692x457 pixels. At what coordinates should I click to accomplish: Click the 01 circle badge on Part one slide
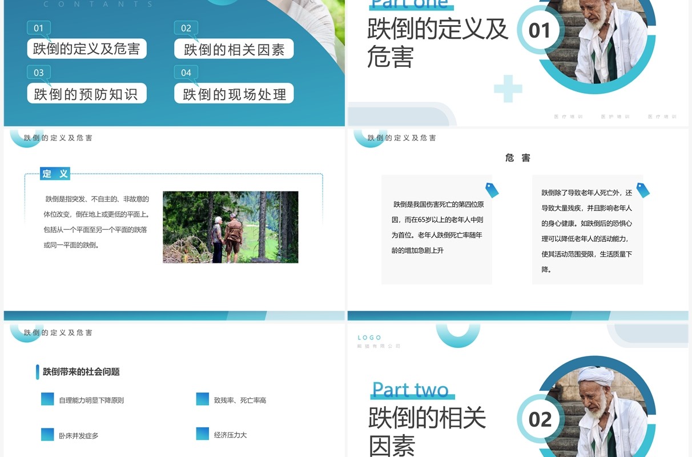pyautogui.click(x=540, y=30)
